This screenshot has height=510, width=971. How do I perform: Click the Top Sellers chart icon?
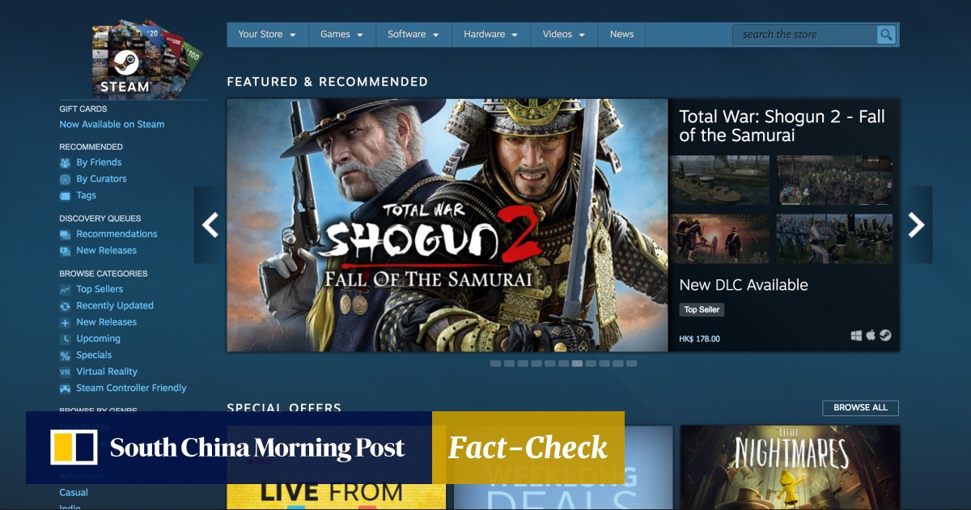[66, 289]
